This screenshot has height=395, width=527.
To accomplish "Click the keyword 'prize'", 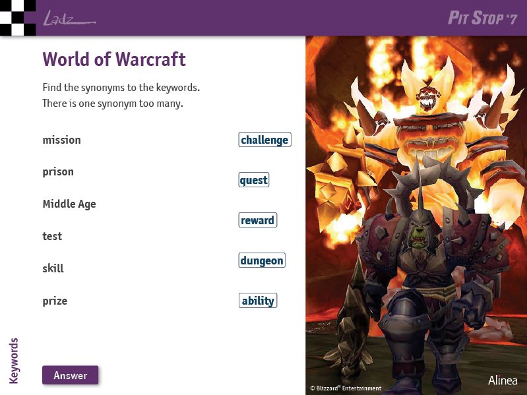I will pos(55,301).
